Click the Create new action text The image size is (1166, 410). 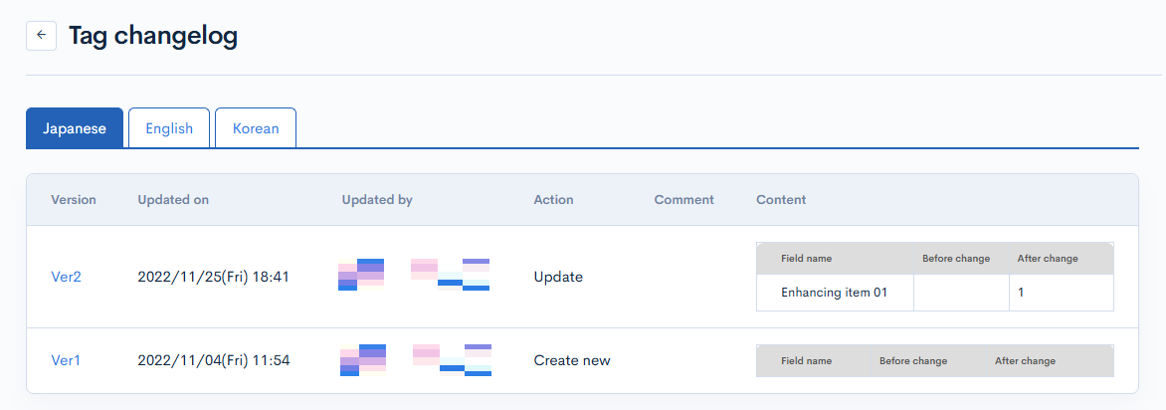coord(572,360)
